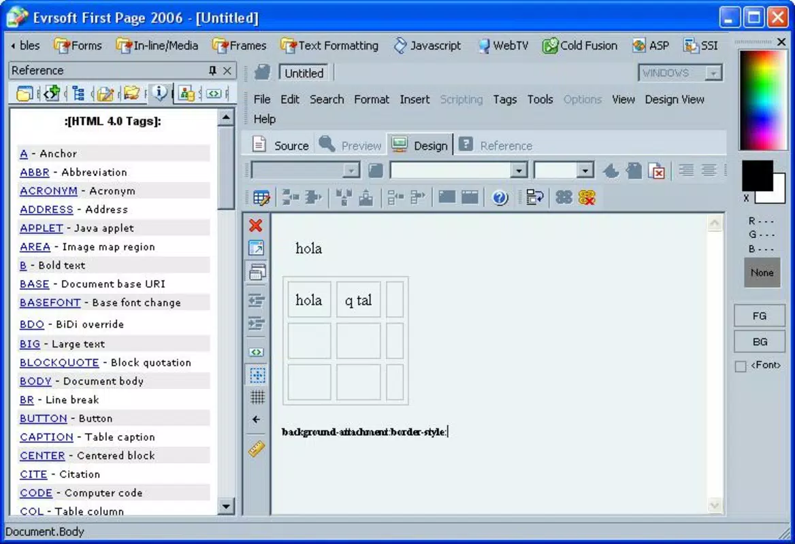Click the black foreground color swatch
This screenshot has height=544, width=795.
tap(757, 175)
